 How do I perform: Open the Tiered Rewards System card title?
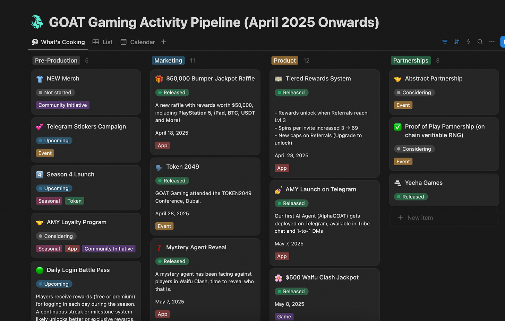click(318, 79)
